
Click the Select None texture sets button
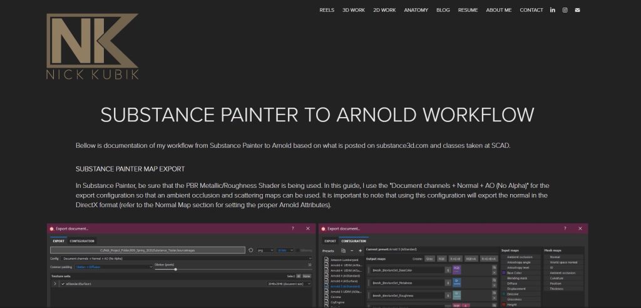tap(307, 276)
